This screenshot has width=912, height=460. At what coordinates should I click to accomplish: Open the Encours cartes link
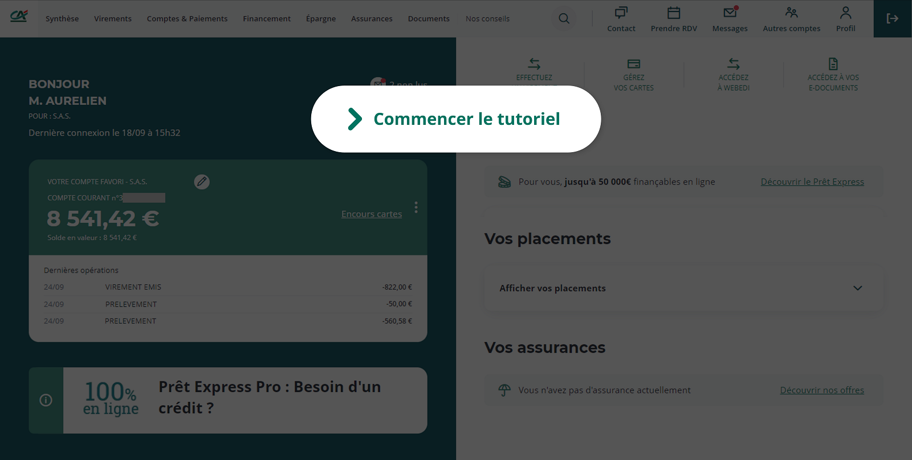pyautogui.click(x=372, y=214)
